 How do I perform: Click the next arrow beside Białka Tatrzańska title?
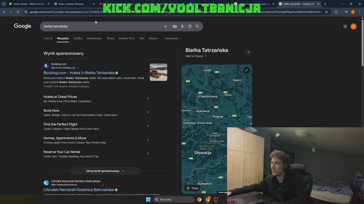point(249,52)
